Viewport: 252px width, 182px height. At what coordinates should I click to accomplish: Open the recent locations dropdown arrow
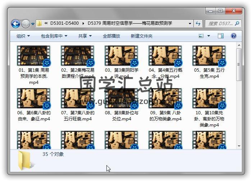(33, 24)
